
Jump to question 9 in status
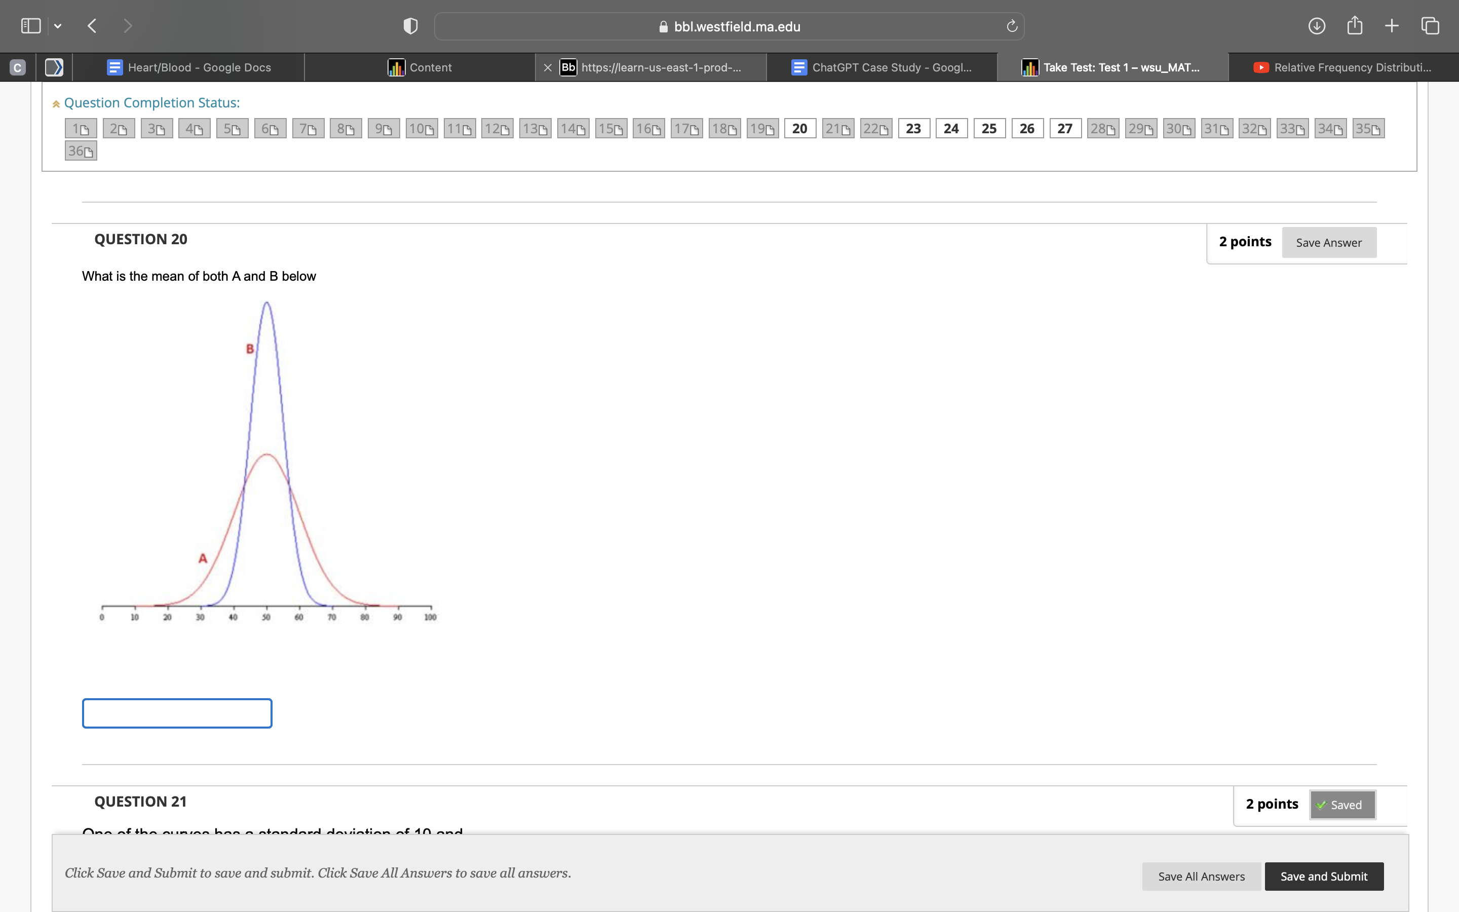pos(383,129)
